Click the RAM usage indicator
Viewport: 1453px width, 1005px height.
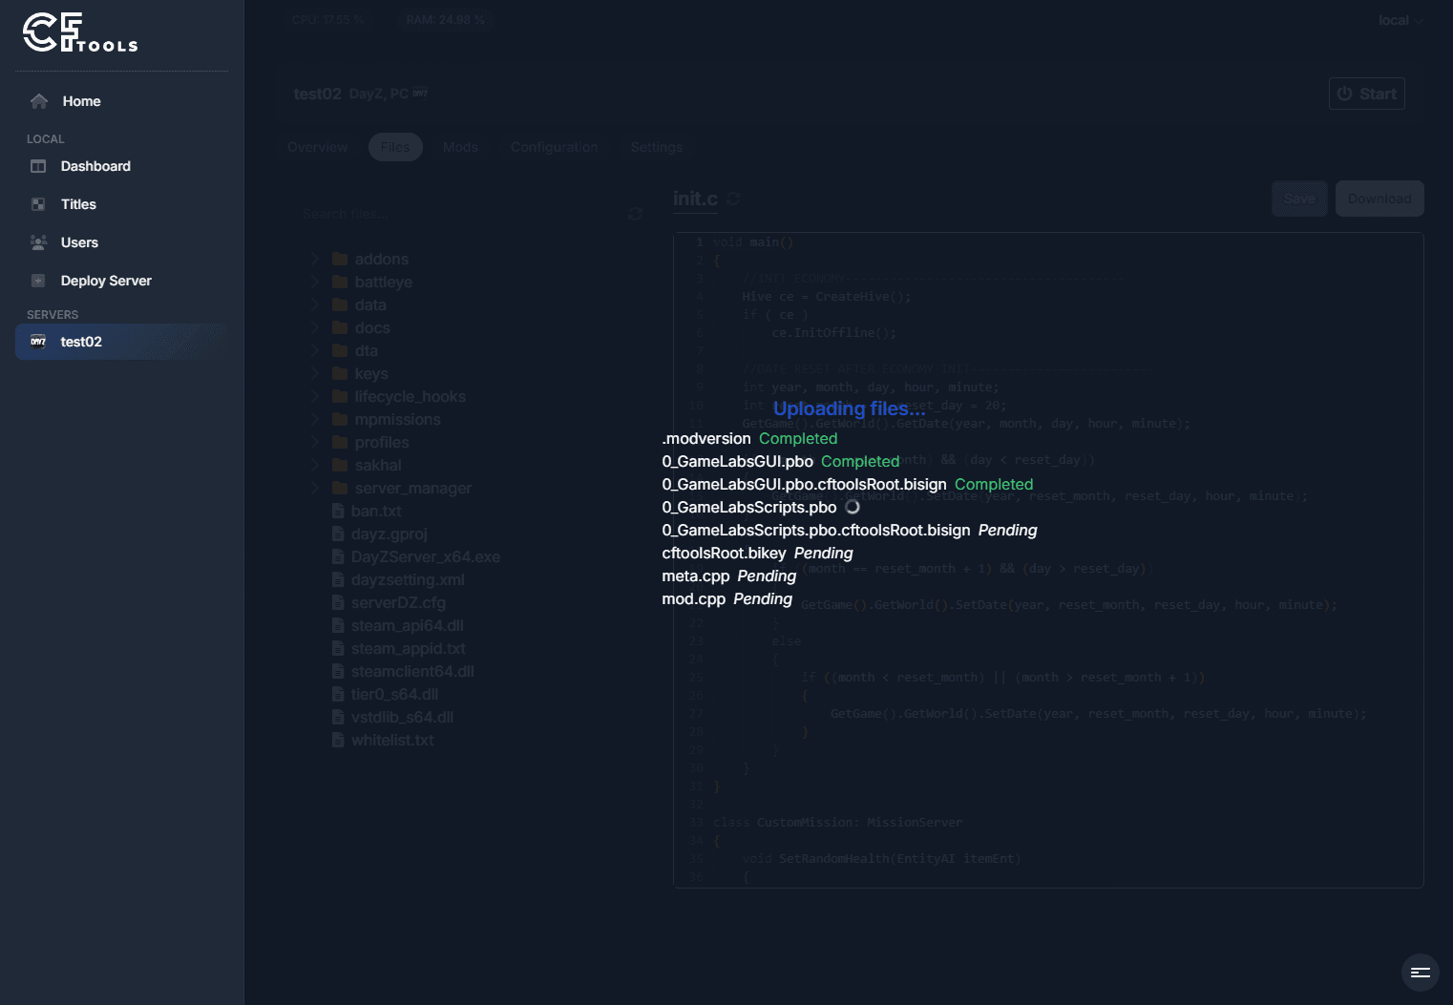pos(445,20)
